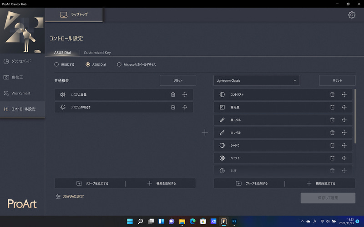364x227 pixels.
Task: Delete the システムの明るさ function
Action: tap(173, 107)
